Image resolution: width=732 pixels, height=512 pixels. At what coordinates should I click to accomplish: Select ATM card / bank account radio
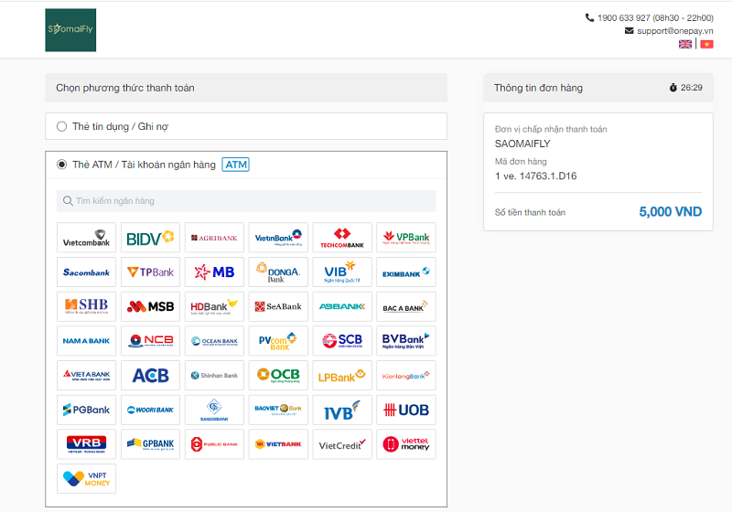(61, 165)
